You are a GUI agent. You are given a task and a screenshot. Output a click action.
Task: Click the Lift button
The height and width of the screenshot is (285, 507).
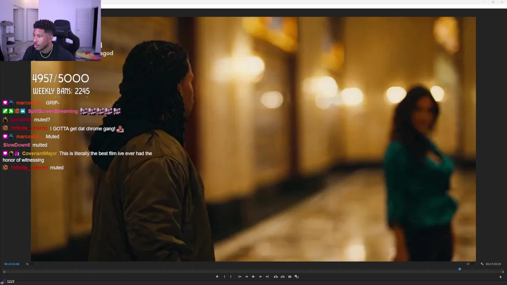276,277
